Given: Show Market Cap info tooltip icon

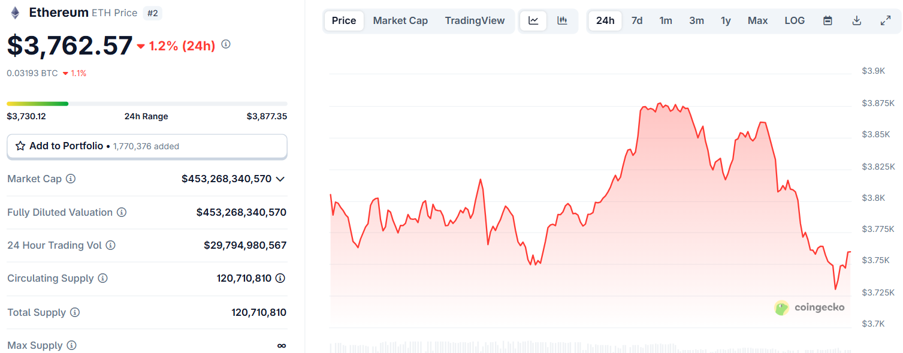Looking at the screenshot, I should point(71,179).
